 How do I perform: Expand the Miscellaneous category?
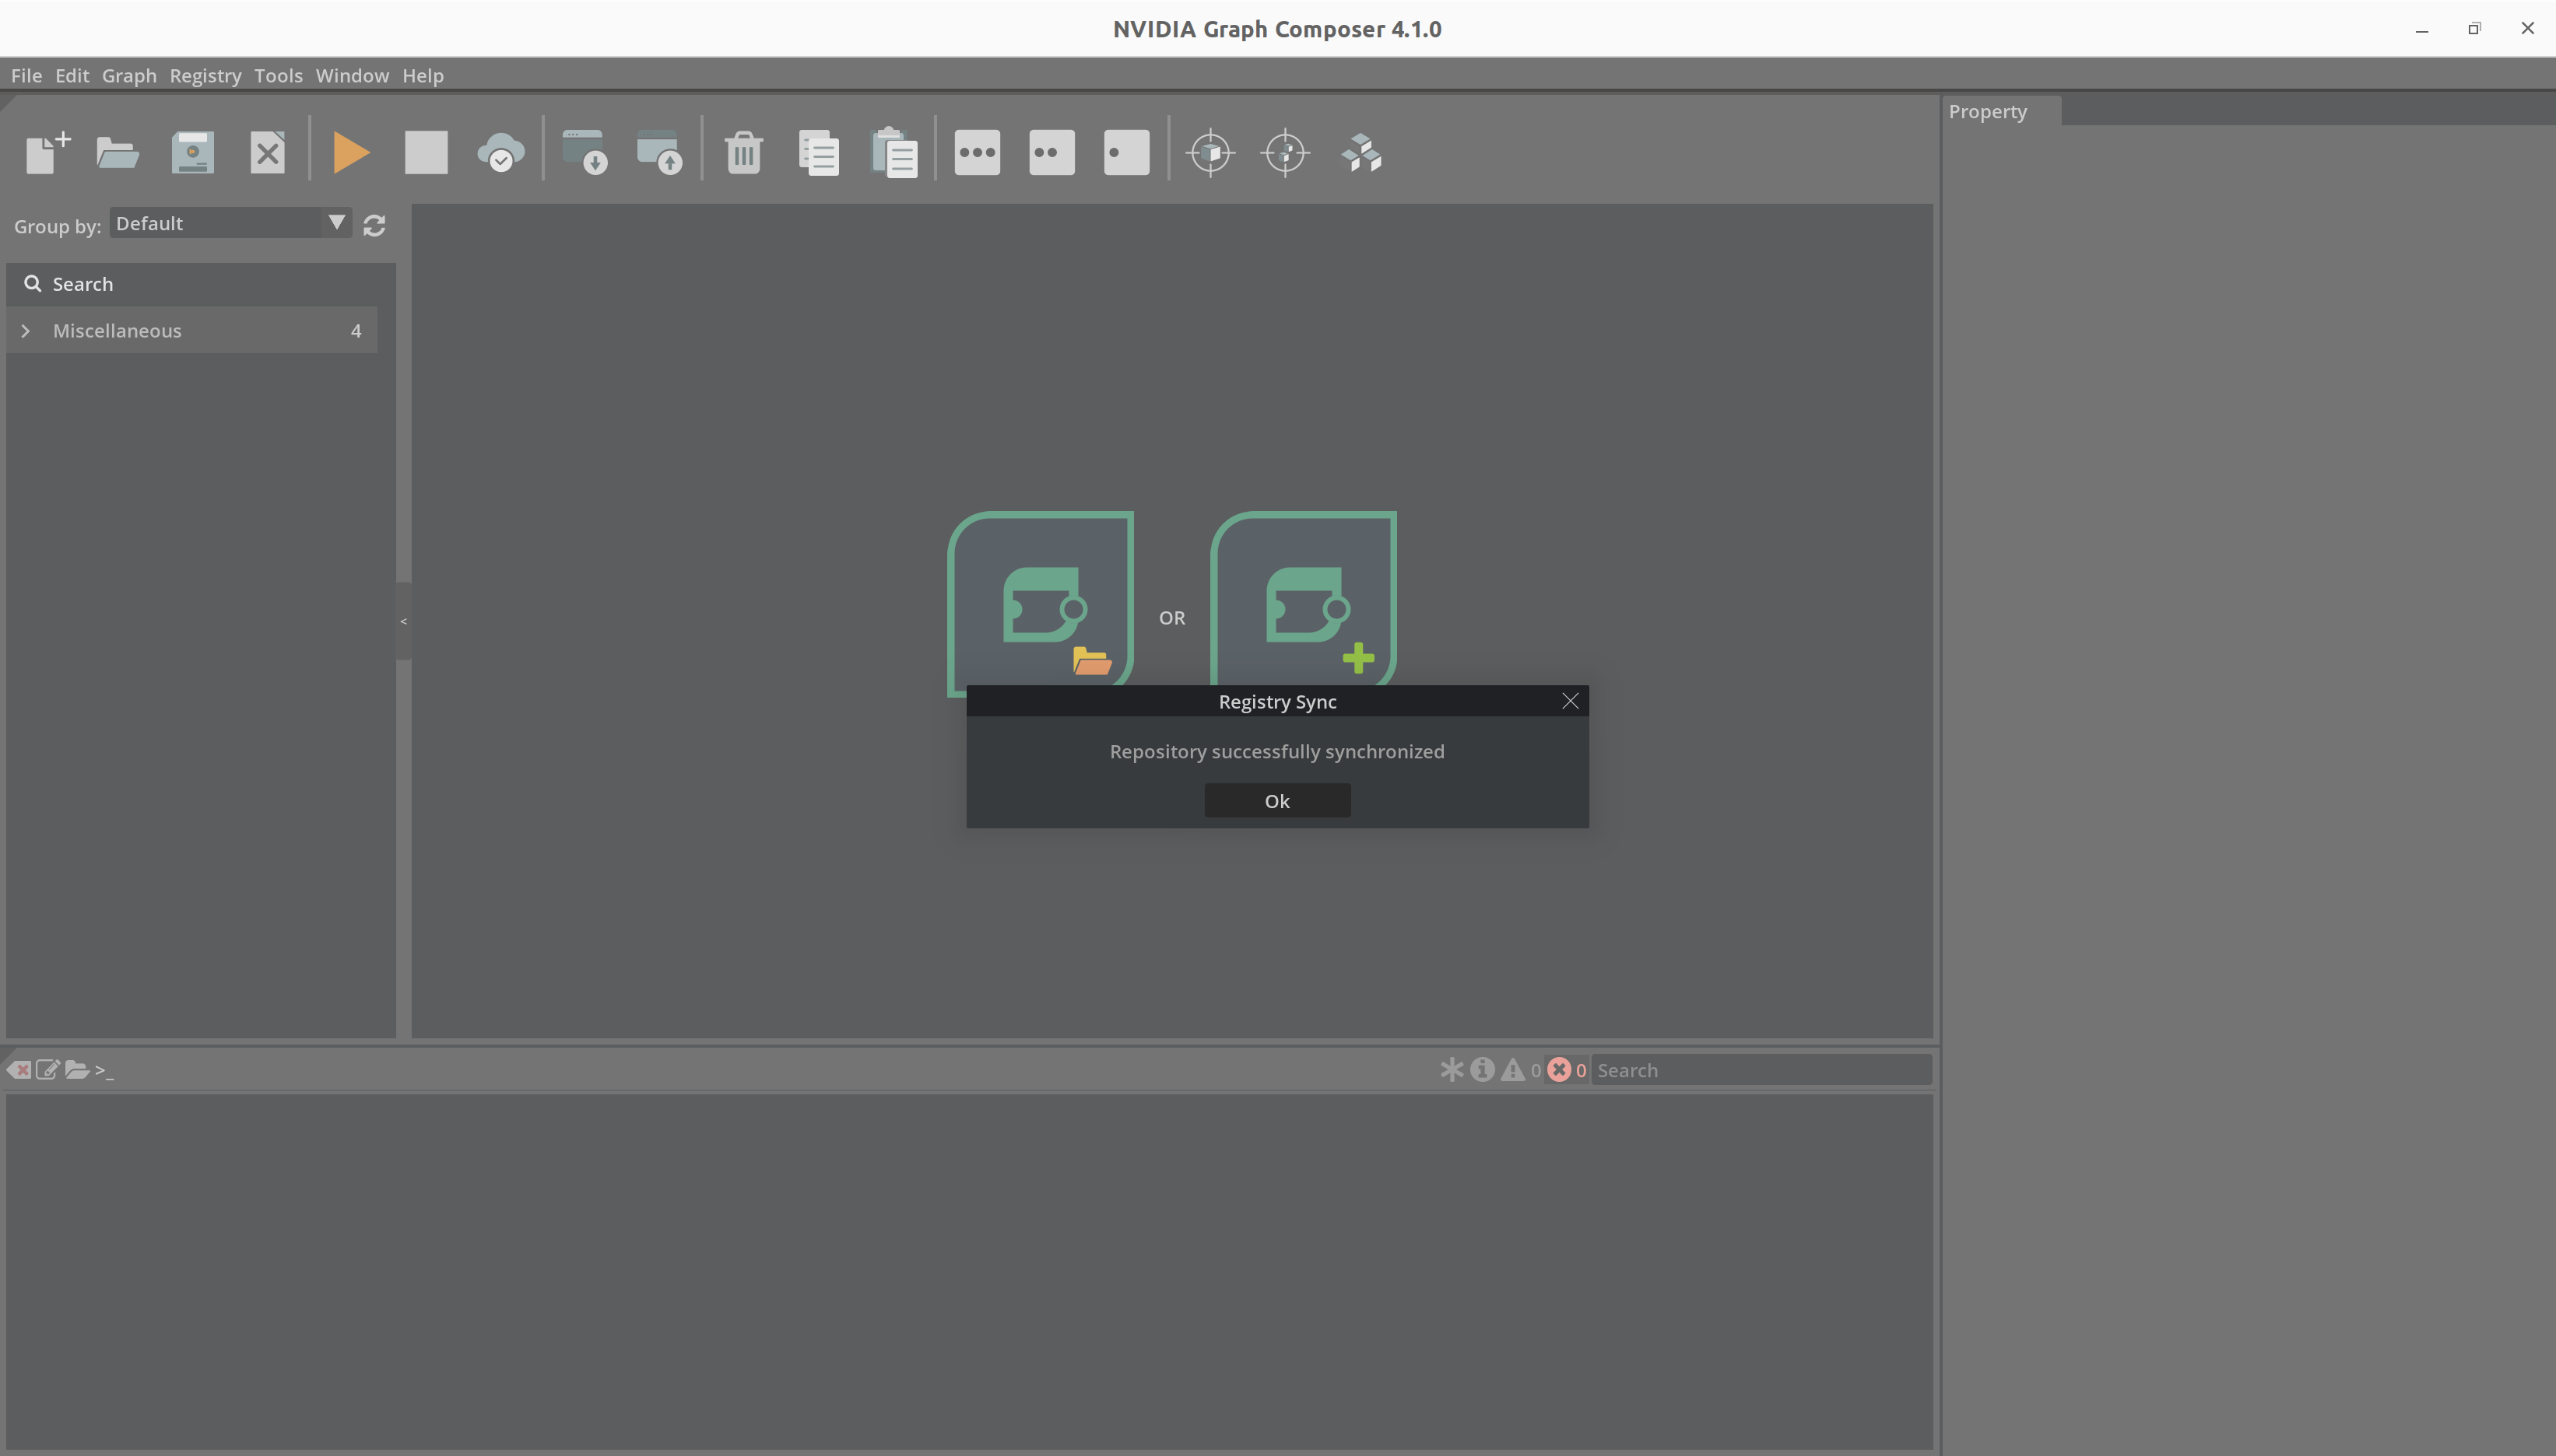[26, 330]
